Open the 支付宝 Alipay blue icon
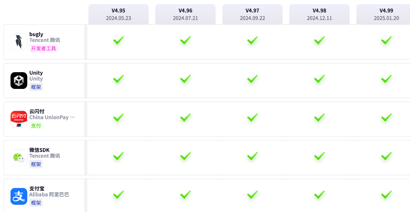Viewport: 410px width, 212px height. point(19,196)
